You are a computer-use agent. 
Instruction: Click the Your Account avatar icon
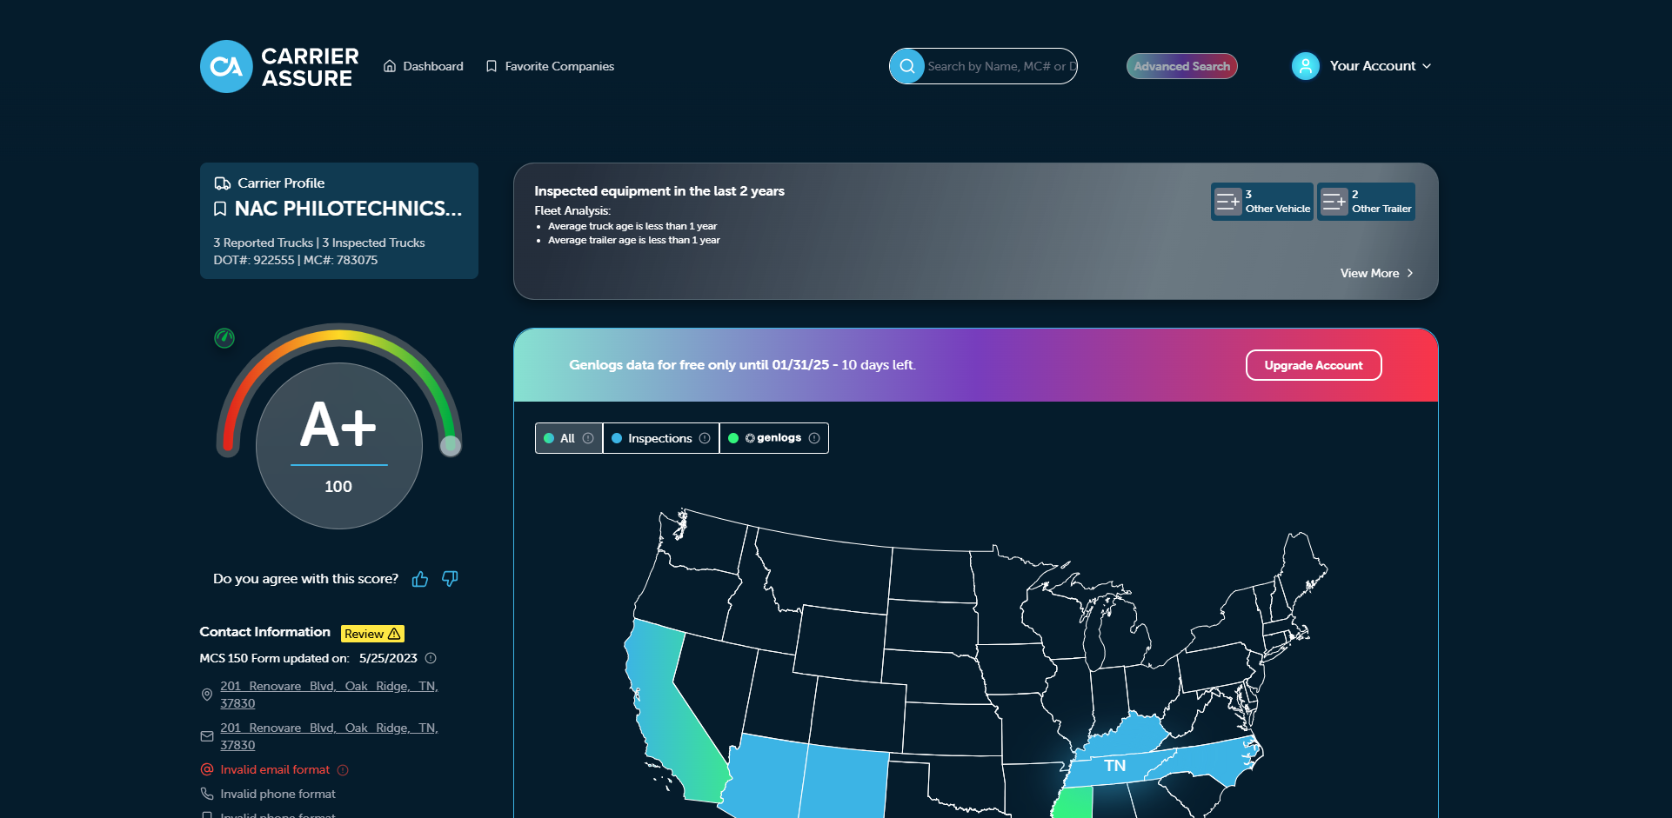[x=1304, y=66]
